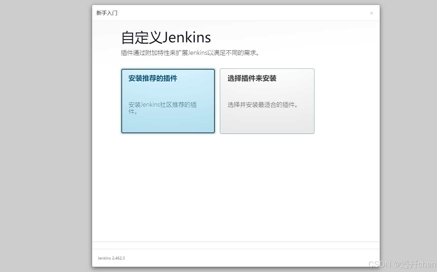This screenshot has height=272, width=437.
Task: Click the 安装Jenkins社区推荐的插件 description link
Action: coord(163,108)
